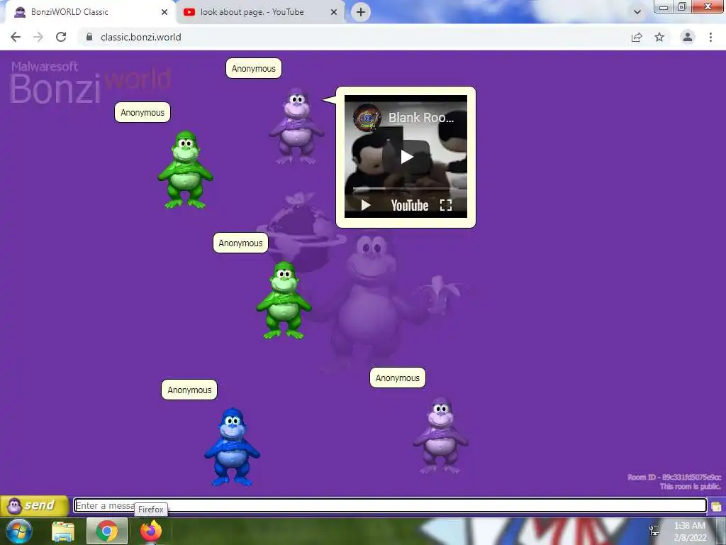
Task: Open the Chrome three-dot menu
Action: point(710,37)
